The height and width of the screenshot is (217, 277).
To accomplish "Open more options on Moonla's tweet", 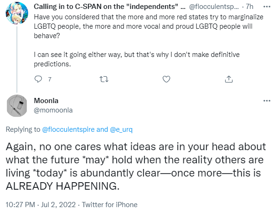I will [267, 101].
